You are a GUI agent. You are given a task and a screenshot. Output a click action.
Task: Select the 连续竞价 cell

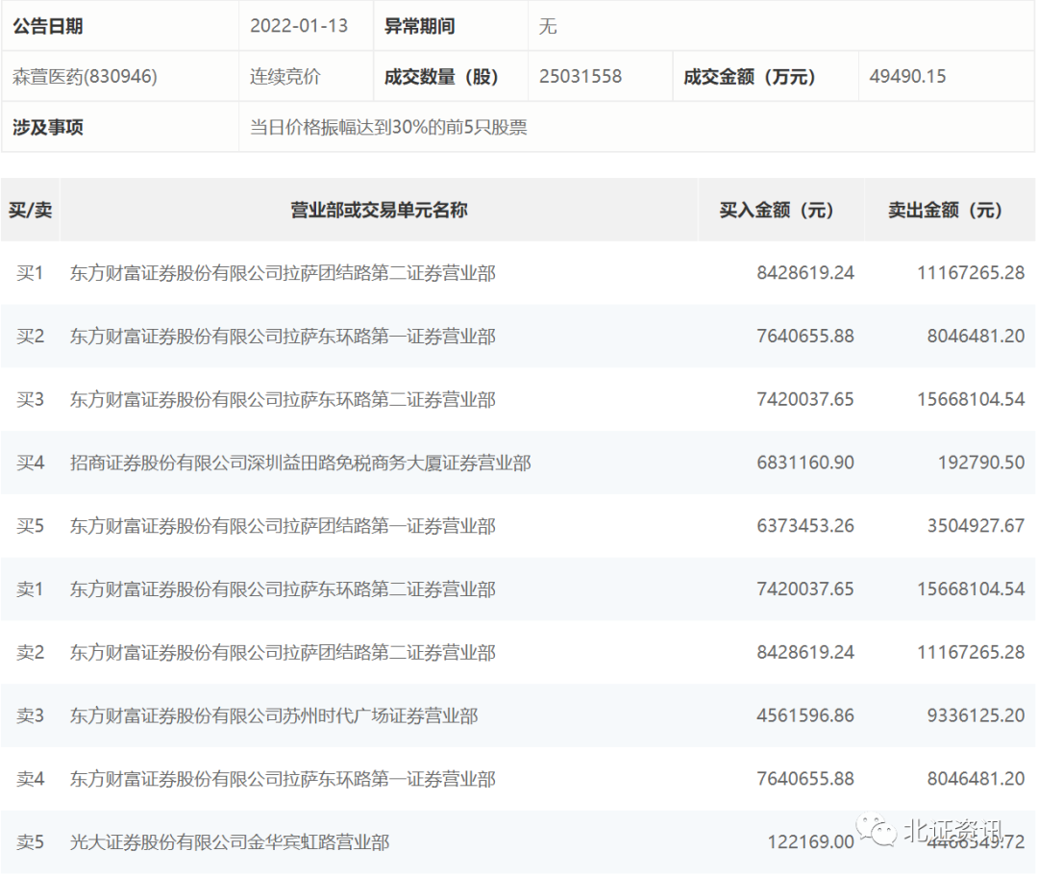click(x=285, y=76)
